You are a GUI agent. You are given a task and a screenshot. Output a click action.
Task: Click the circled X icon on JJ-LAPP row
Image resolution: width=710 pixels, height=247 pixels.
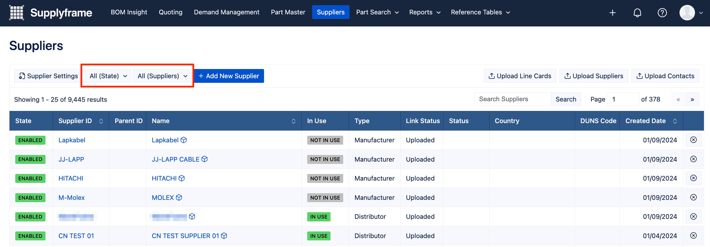coord(693,159)
